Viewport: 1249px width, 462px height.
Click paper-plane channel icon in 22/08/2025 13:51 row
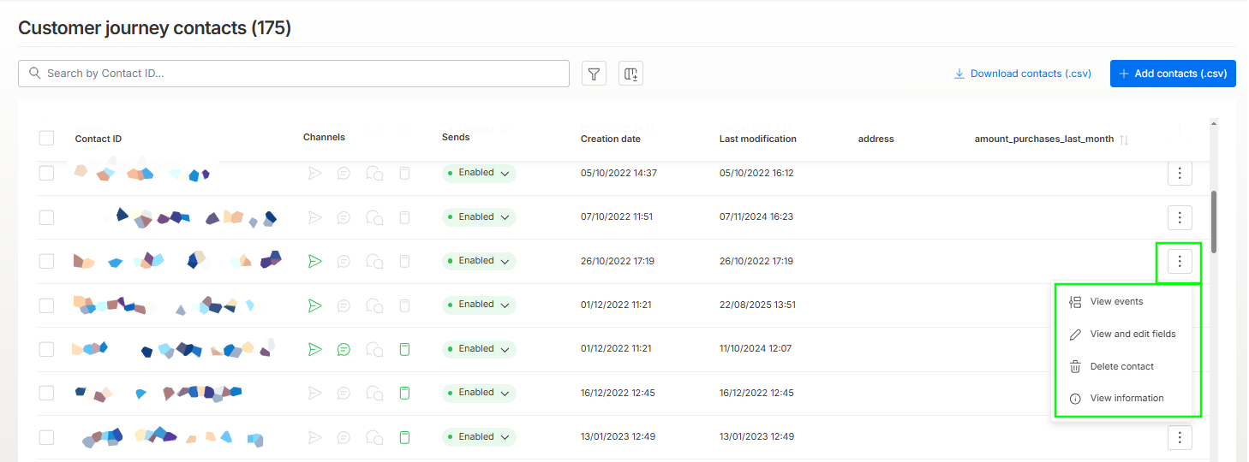click(315, 305)
